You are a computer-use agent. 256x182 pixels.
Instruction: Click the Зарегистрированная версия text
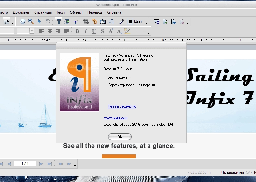pos(131,85)
